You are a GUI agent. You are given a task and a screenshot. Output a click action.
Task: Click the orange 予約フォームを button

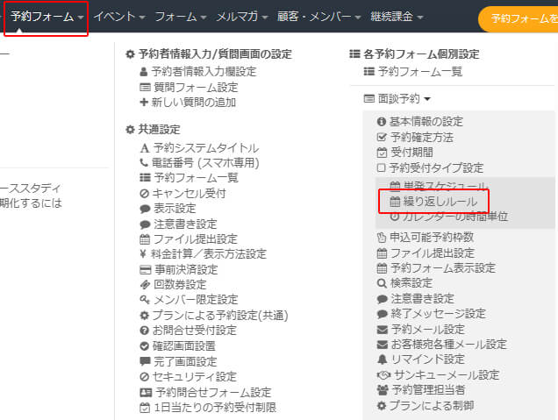click(x=521, y=18)
